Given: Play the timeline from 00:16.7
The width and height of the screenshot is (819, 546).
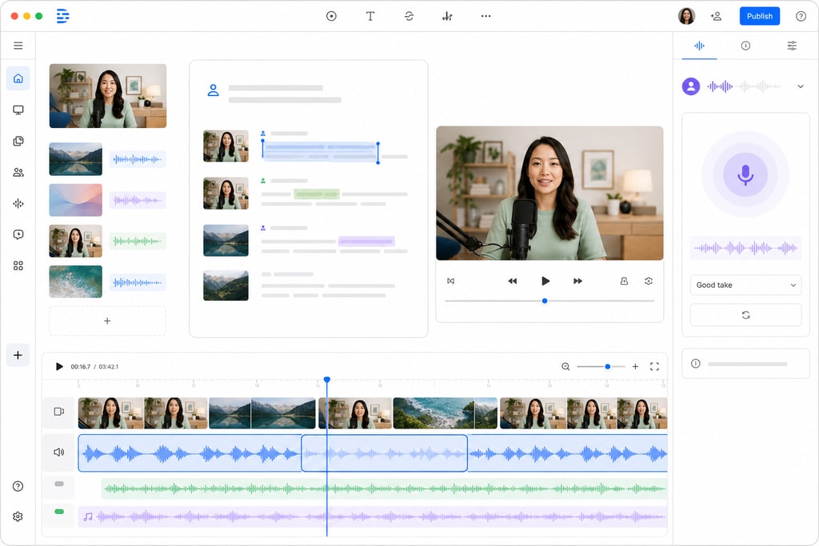Looking at the screenshot, I should tap(59, 366).
